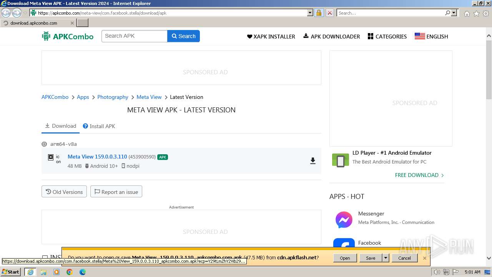Open Internet Explorer from the taskbar

30,272
